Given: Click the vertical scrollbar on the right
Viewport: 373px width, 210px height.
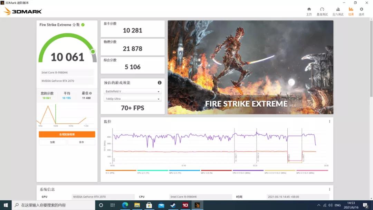Looking at the screenshot, I should (371, 59).
